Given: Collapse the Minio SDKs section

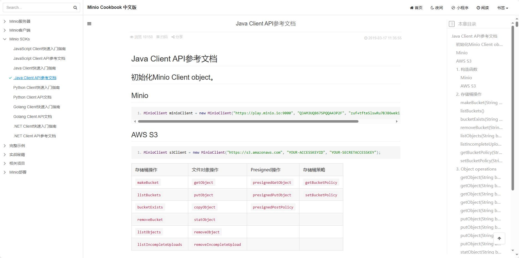Looking at the screenshot, I should coord(5,39).
